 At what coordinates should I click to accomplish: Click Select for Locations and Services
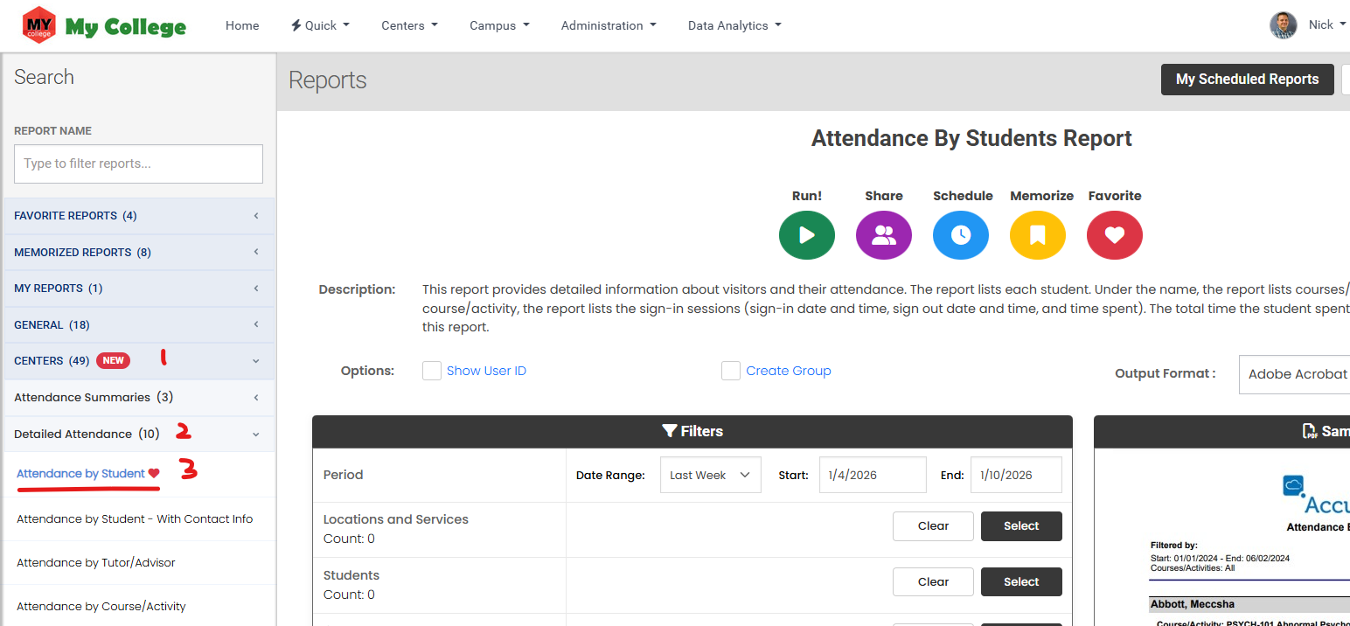tap(1021, 526)
